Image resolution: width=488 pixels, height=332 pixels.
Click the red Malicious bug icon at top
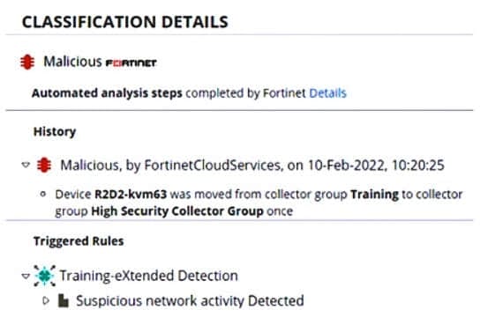[x=27, y=62]
